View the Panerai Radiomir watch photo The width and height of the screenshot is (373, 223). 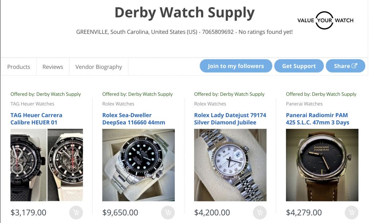point(322,165)
